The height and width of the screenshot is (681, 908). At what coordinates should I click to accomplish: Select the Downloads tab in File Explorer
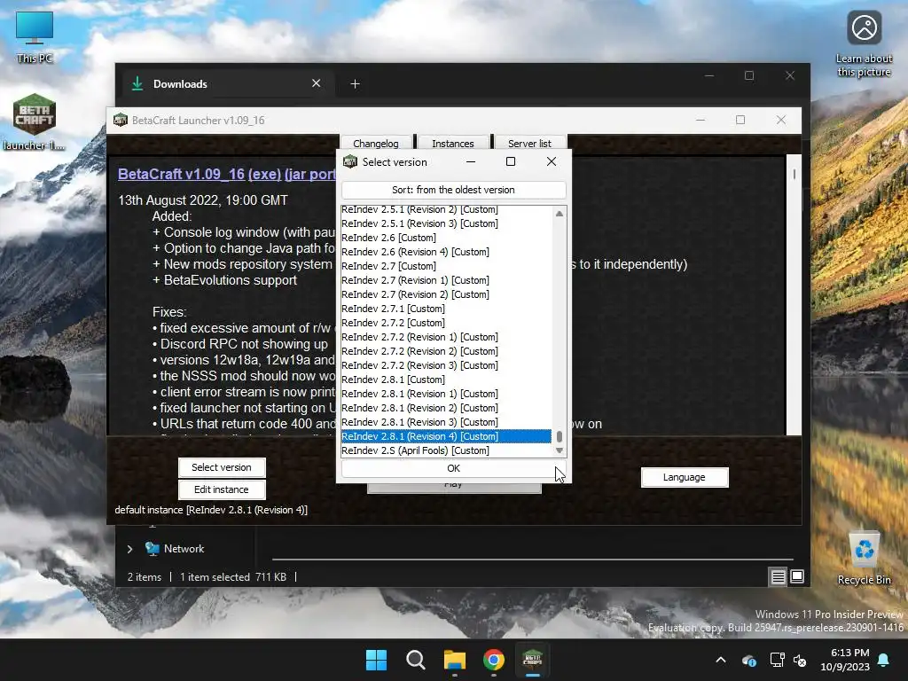[226, 84]
